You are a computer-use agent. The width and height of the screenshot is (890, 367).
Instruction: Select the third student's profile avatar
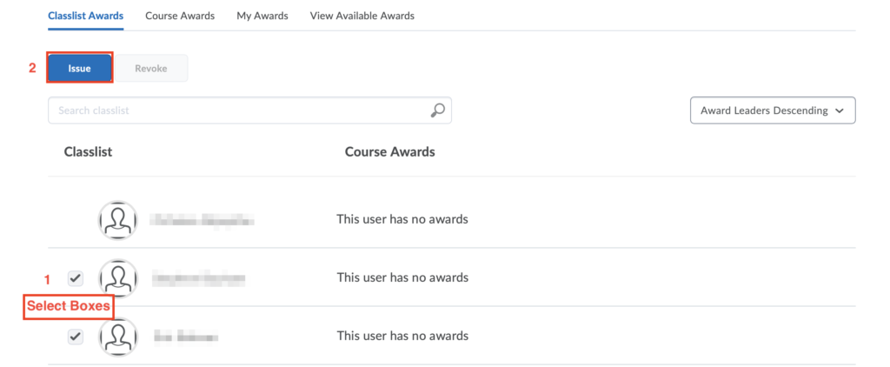(118, 337)
